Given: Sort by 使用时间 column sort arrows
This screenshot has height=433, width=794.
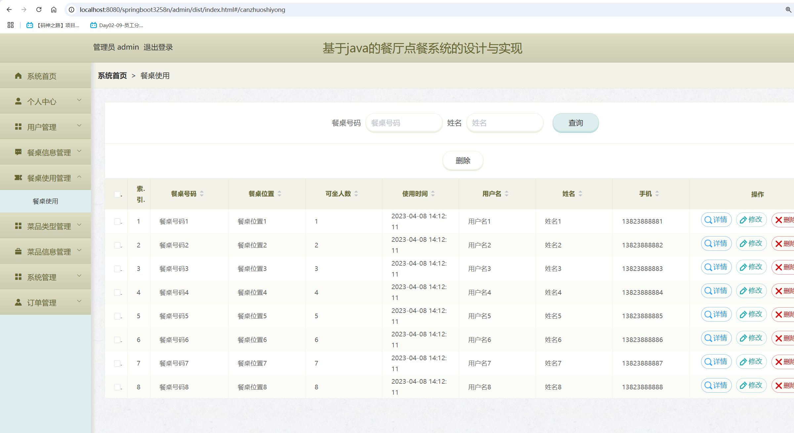Looking at the screenshot, I should [x=433, y=194].
